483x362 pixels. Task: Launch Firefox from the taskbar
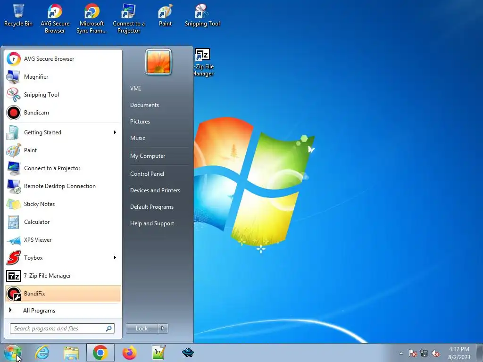point(129,353)
